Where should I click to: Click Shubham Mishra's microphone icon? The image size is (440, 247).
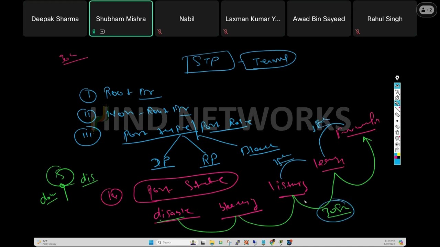pos(93,32)
